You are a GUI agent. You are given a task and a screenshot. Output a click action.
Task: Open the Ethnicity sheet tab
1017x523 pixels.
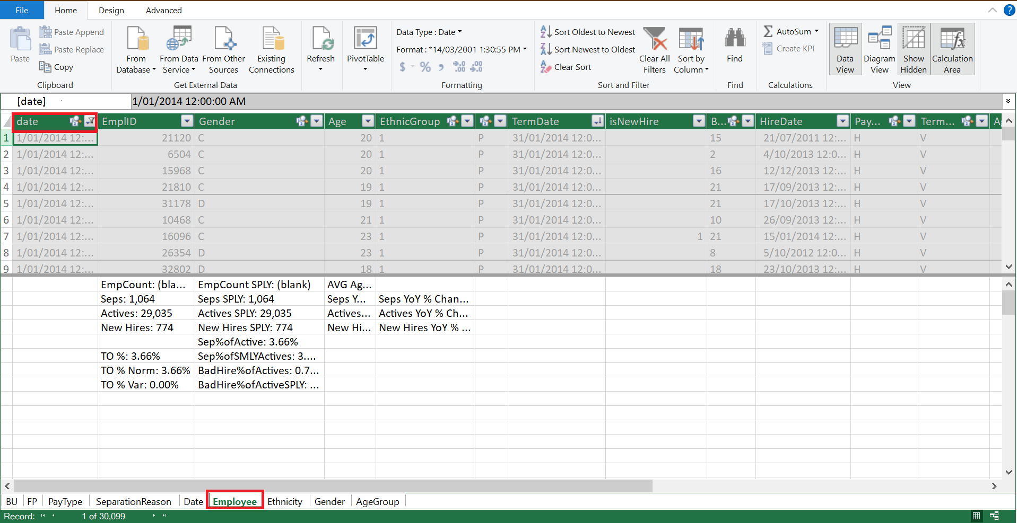click(285, 501)
